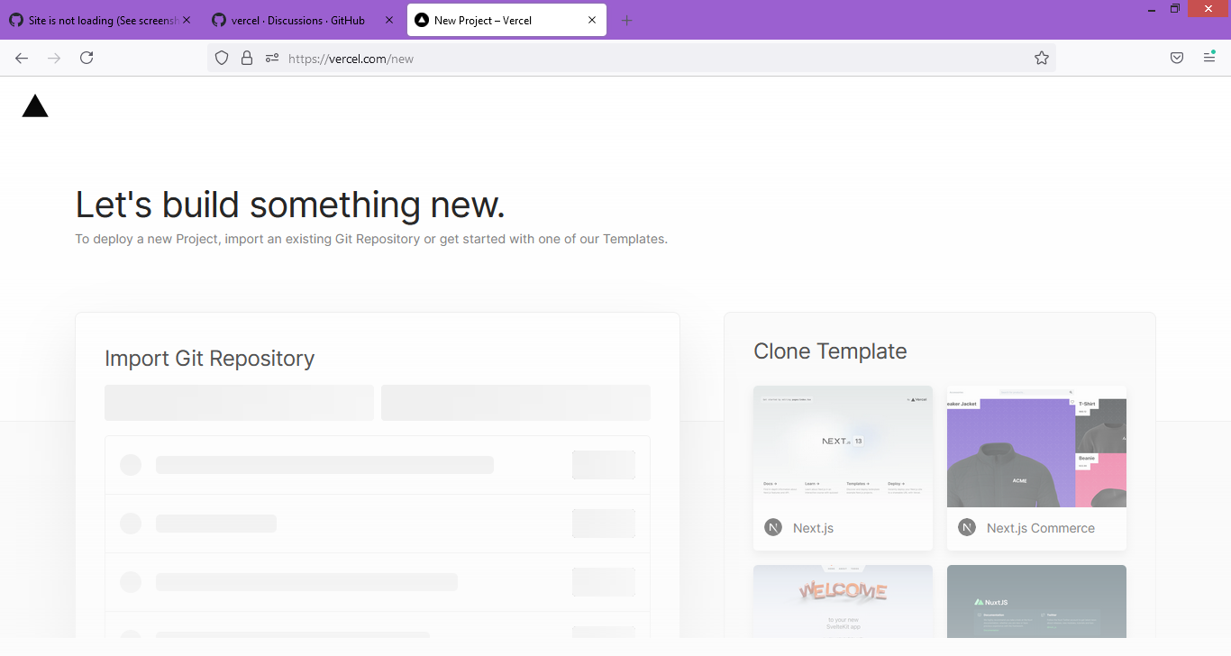This screenshot has width=1231, height=656.
Task: Click the Vercel triangle logo
Action: [x=35, y=106]
